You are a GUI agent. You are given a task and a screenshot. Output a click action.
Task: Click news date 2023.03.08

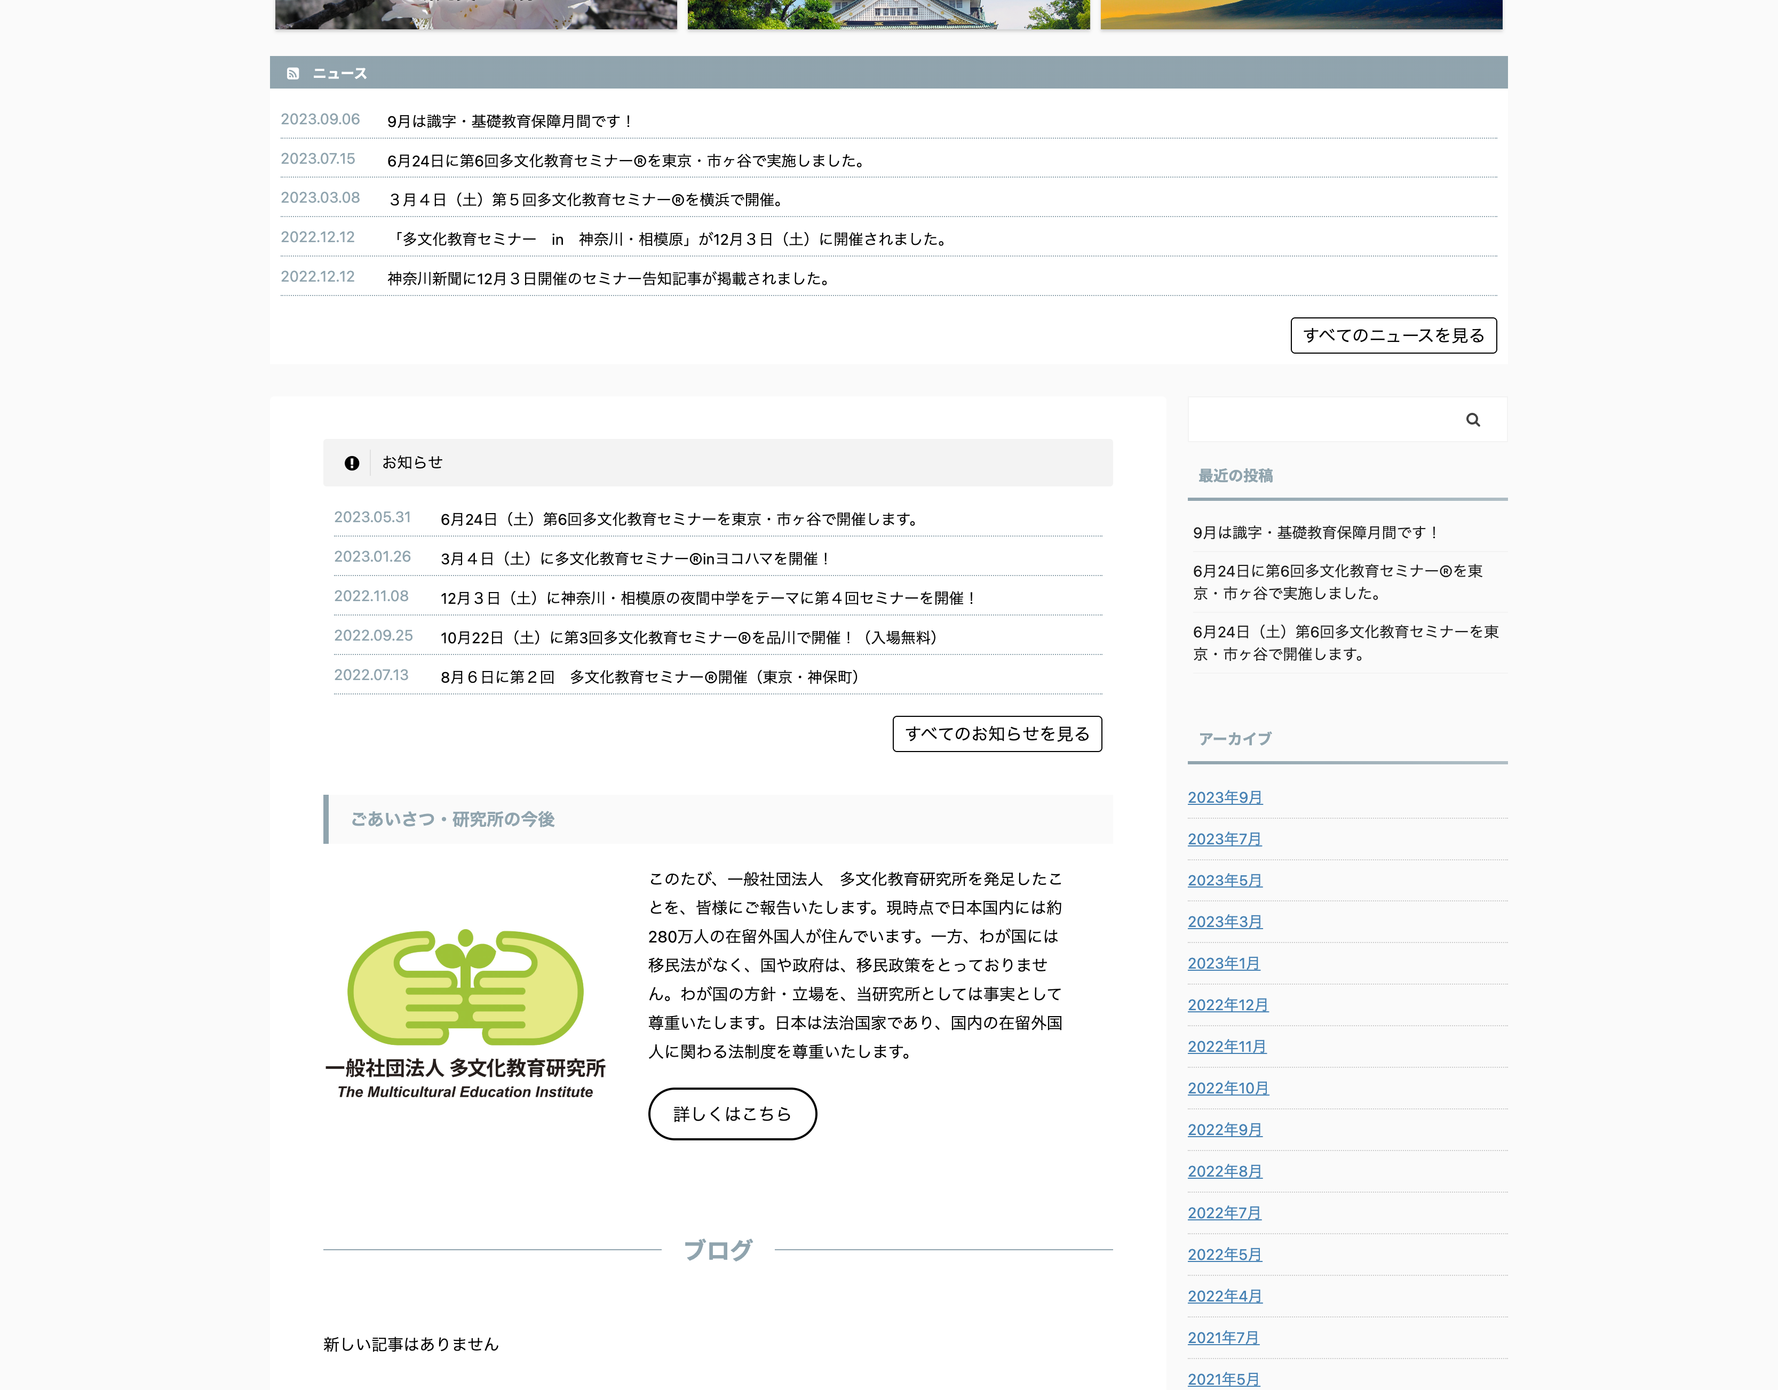point(320,198)
